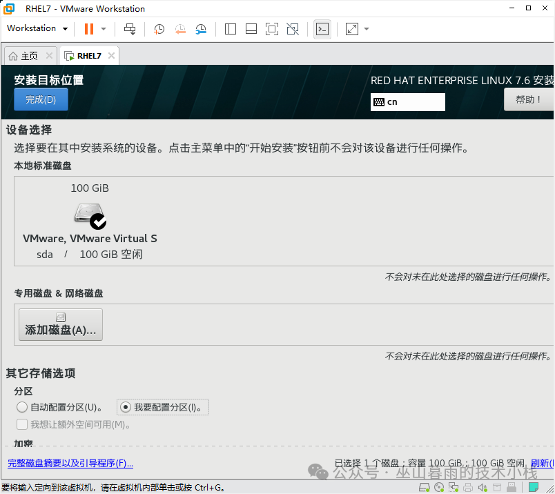Screen dimensions: 555x494
Task: Open the CD/DVD device status icon
Action: [440, 486]
